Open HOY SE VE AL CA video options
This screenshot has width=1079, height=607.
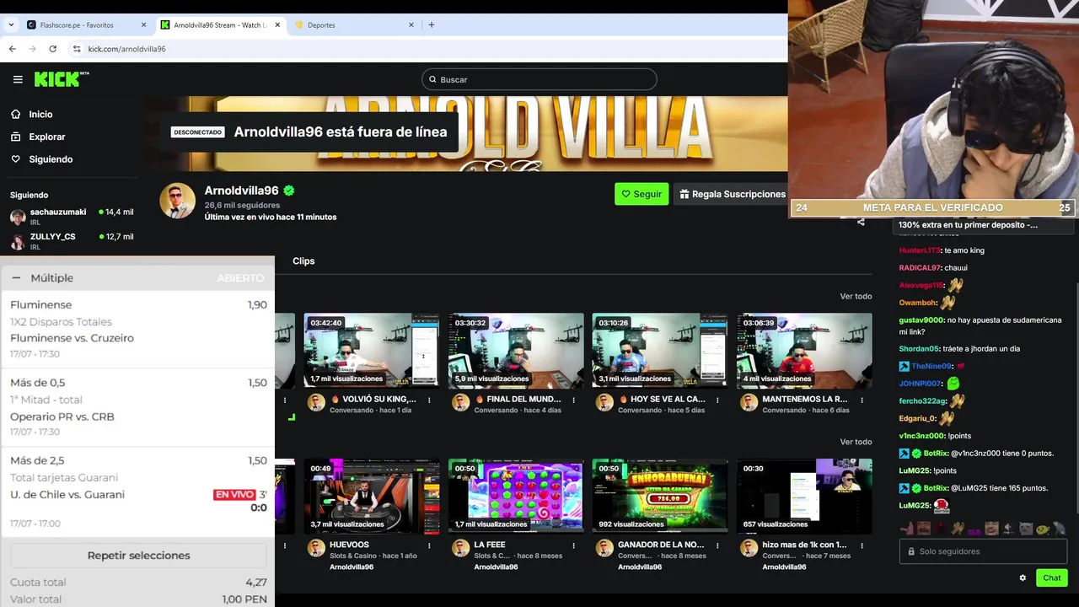click(x=717, y=400)
